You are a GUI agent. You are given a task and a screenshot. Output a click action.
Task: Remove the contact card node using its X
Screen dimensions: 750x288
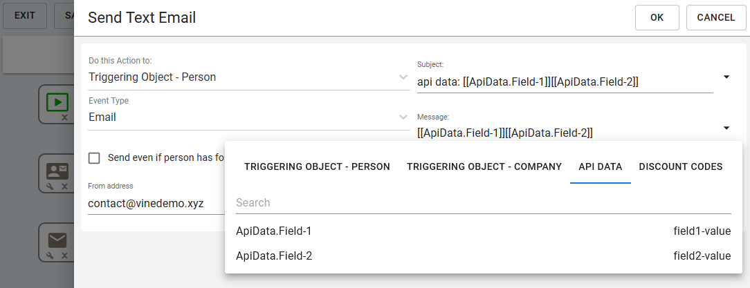coord(64,186)
